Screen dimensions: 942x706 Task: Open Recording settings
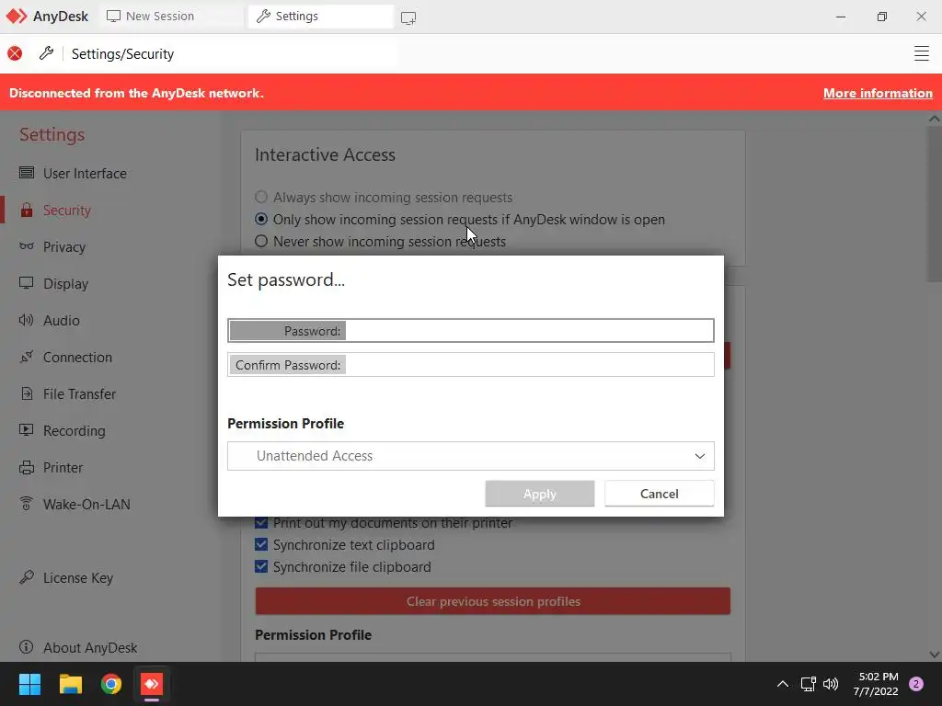point(74,431)
